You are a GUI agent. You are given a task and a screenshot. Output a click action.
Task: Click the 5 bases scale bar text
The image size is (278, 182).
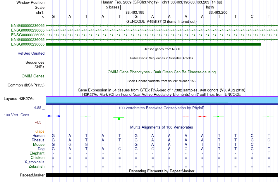(x=113, y=7)
